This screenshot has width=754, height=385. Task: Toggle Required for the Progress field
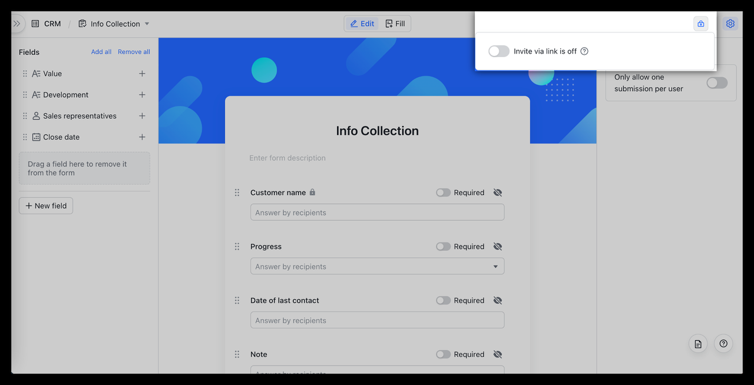click(x=443, y=247)
